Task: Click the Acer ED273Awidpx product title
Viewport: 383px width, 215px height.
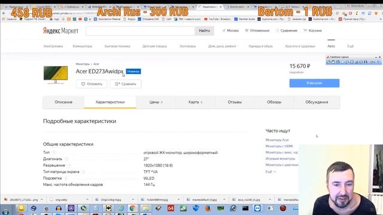Action: 99,71
